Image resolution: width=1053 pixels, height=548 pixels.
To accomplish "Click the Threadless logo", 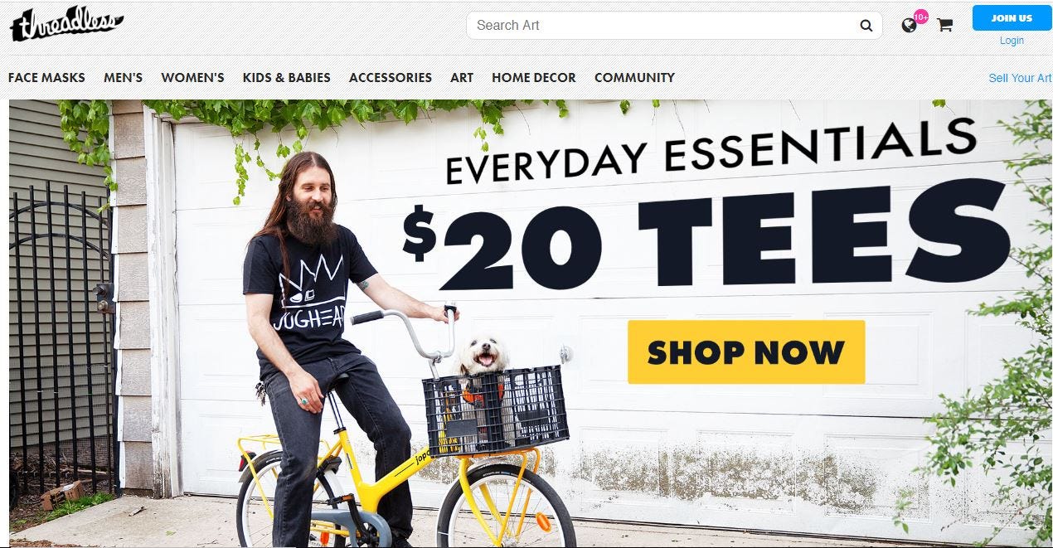I will pos(67,24).
